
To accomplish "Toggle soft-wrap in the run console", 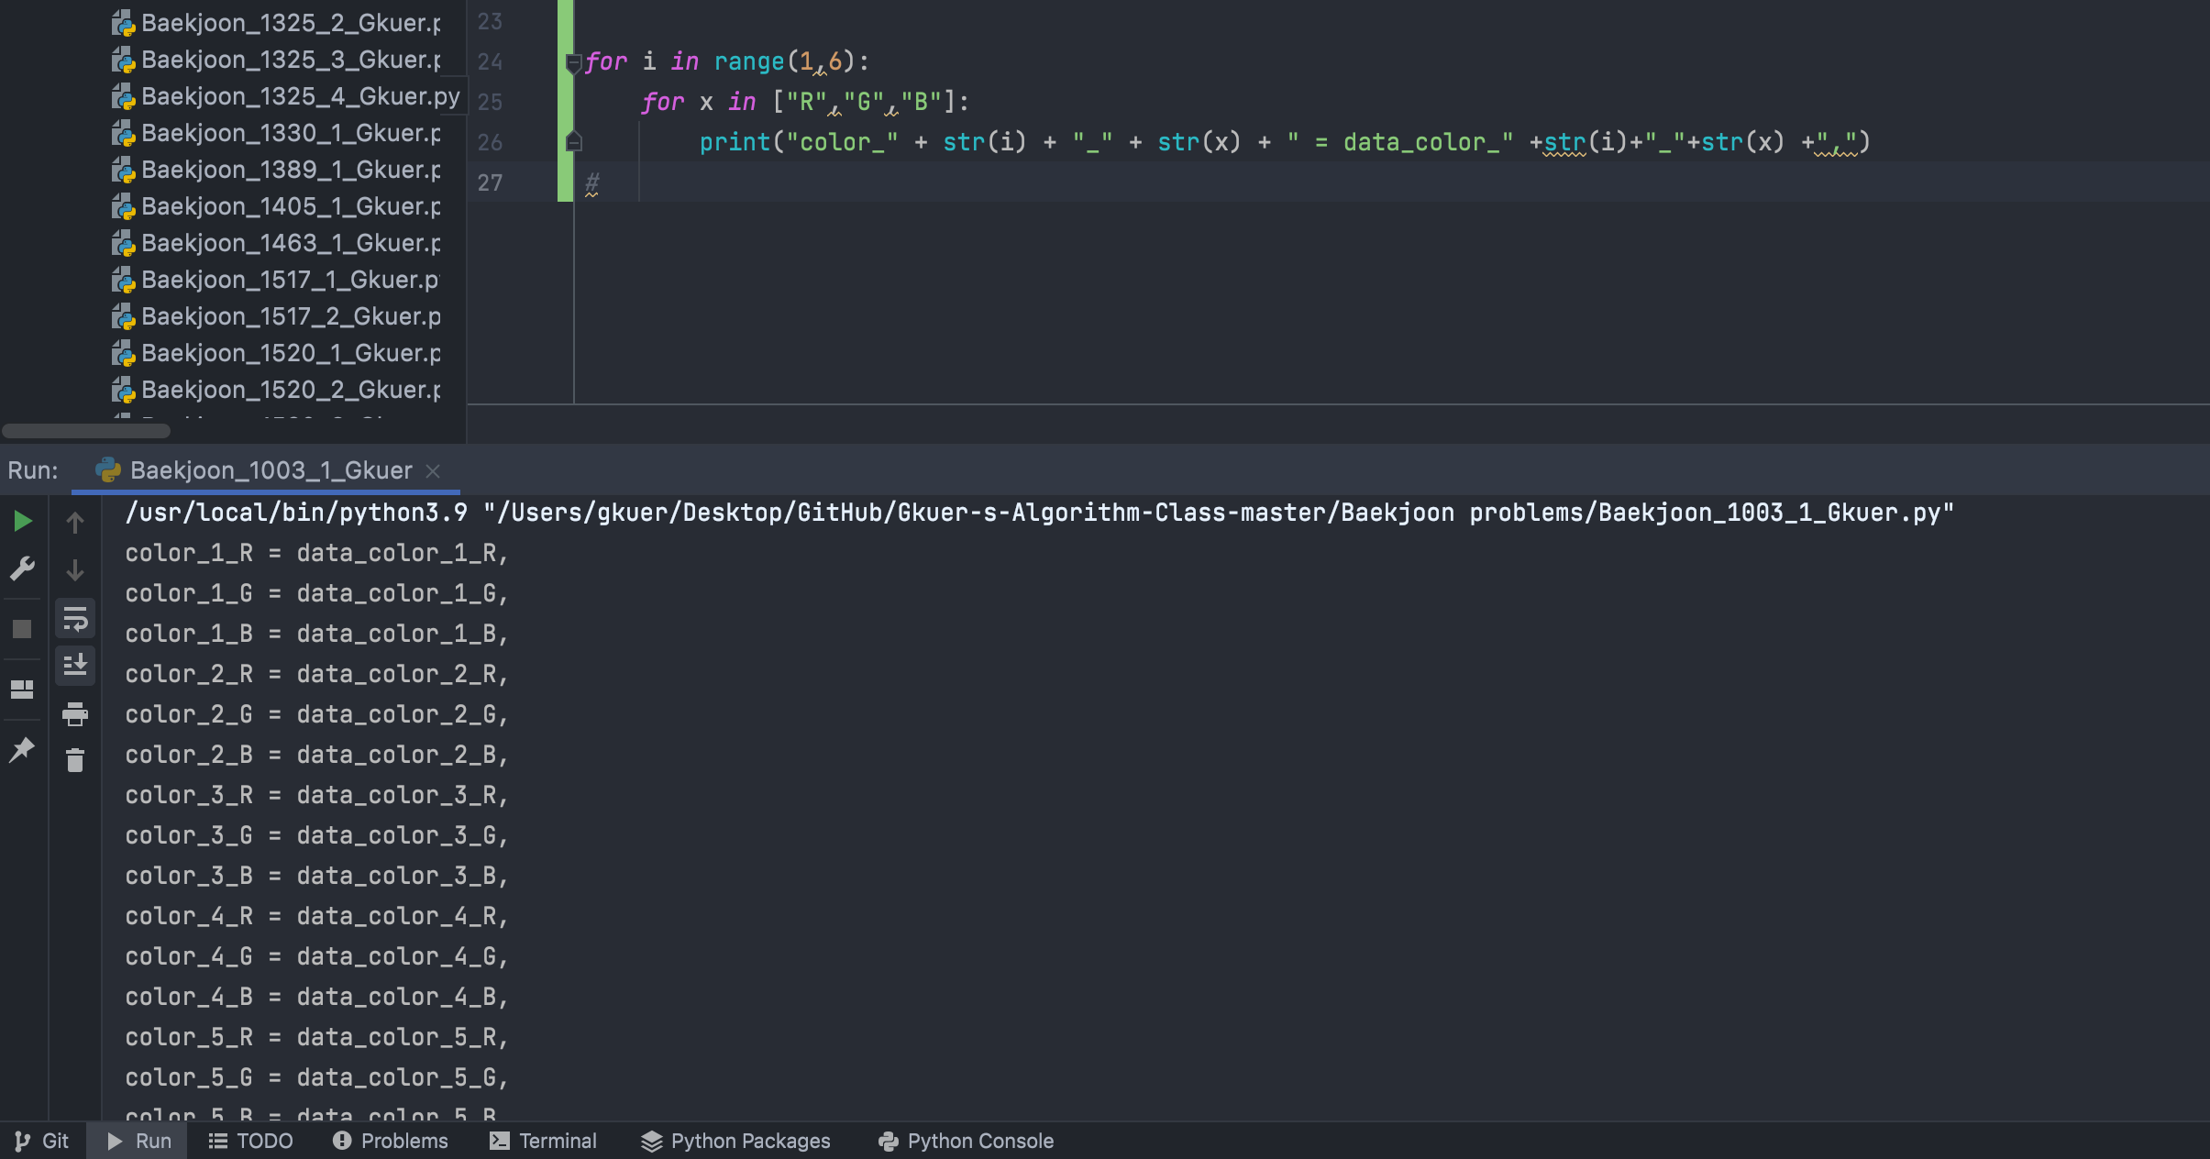I will click(x=75, y=619).
